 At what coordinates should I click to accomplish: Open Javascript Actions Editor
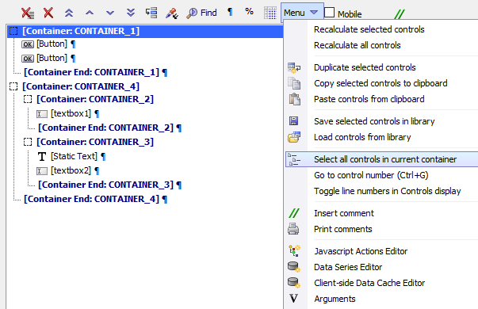361,251
